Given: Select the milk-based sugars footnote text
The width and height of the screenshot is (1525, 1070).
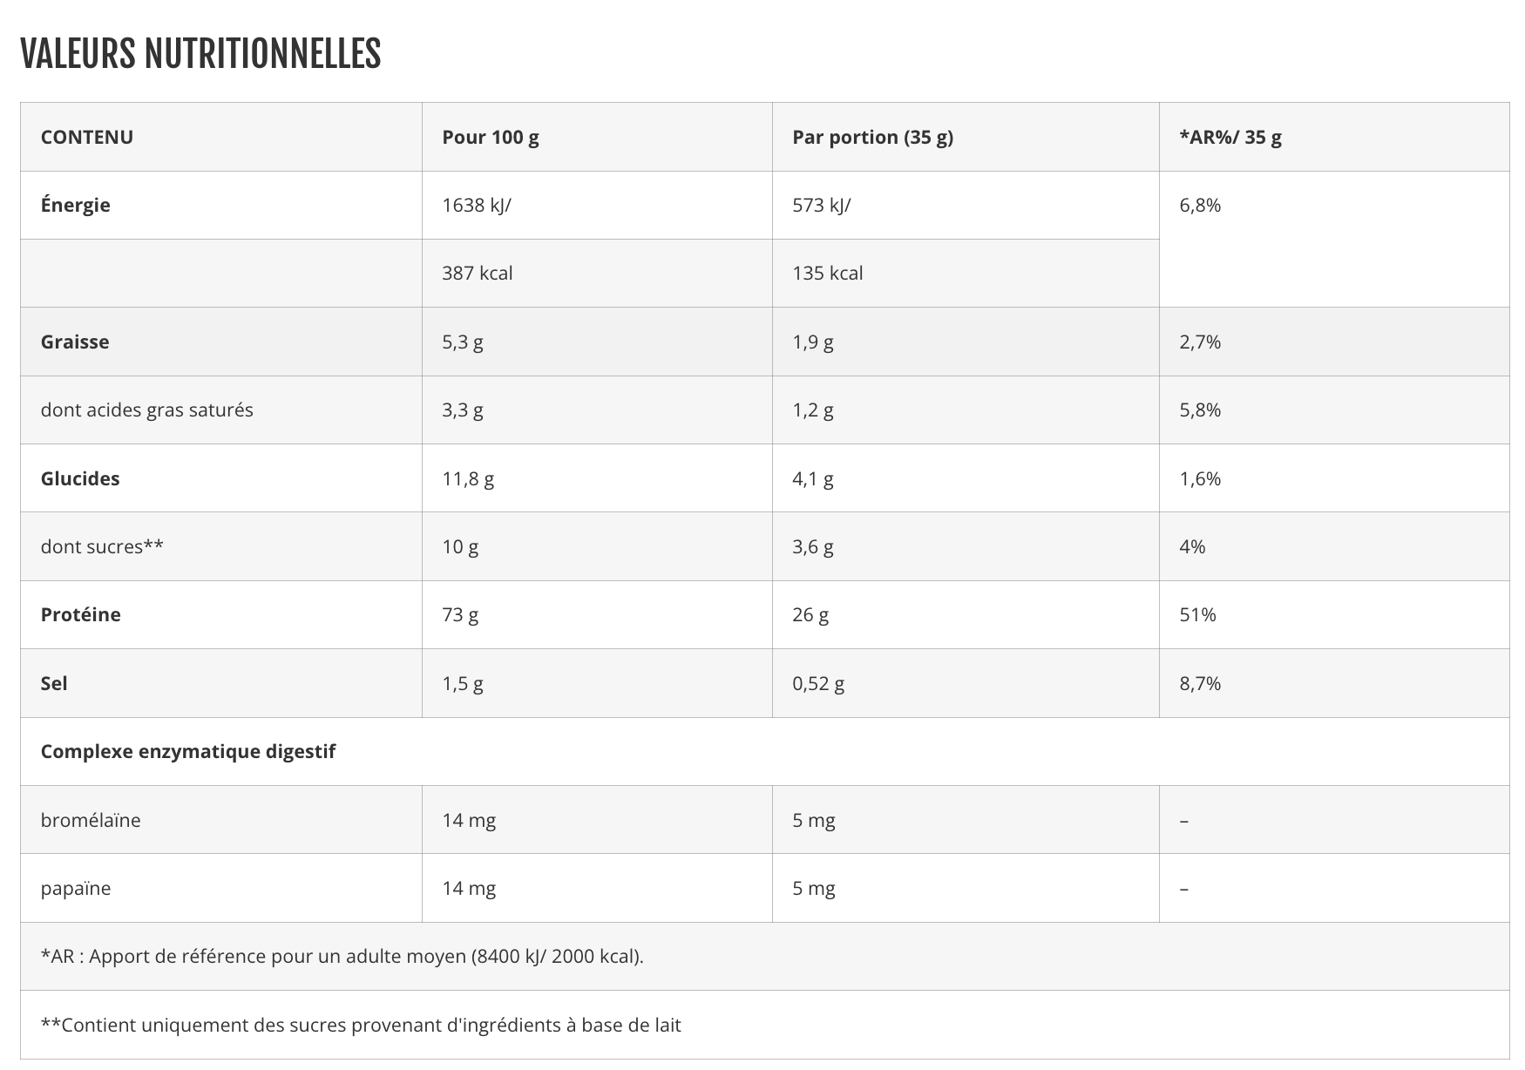Looking at the screenshot, I should tap(361, 1025).
